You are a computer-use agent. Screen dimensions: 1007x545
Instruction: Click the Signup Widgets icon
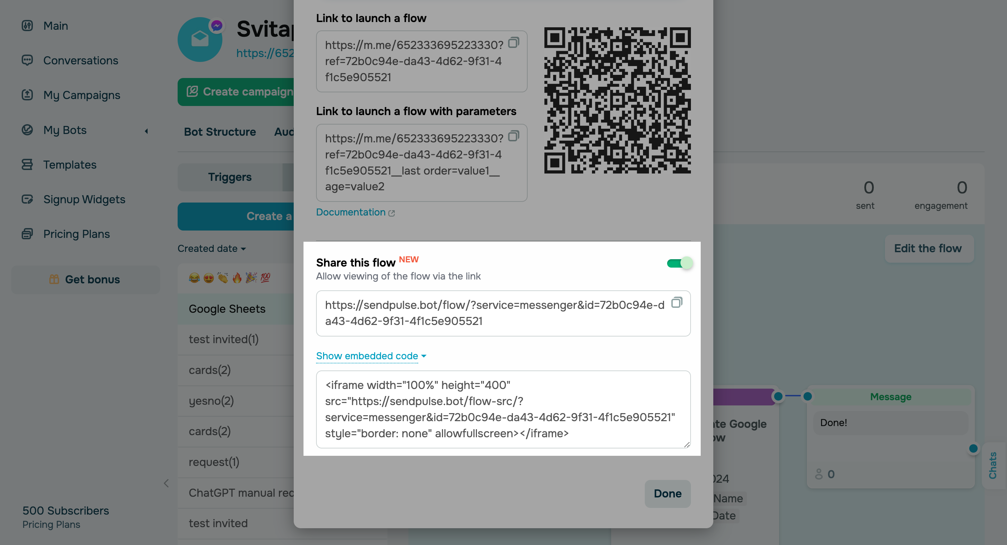click(x=27, y=199)
